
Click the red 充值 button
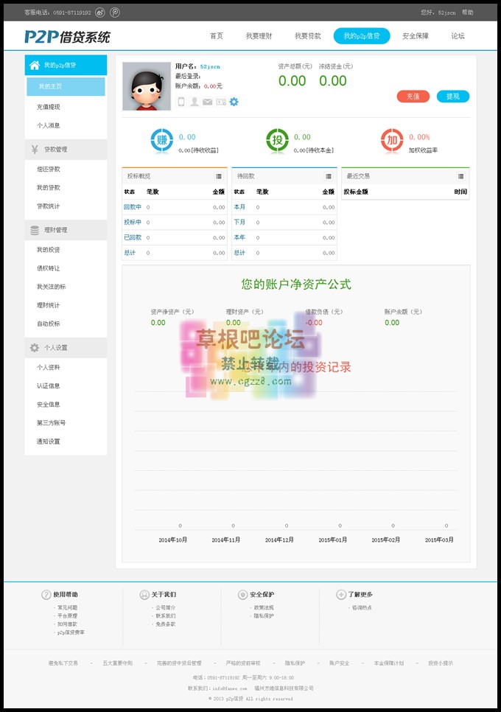click(413, 97)
